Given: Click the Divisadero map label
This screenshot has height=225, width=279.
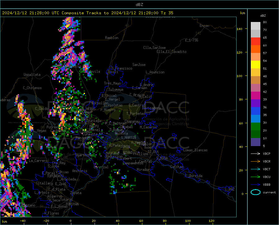Looking at the screenshot, I should pyautogui.click(x=151, y=108).
